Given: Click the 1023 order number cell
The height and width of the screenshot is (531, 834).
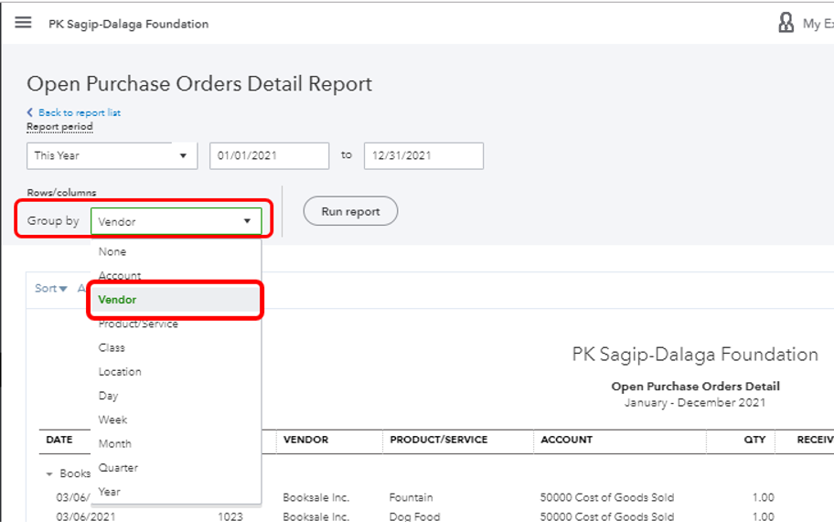Looking at the screenshot, I should pyautogui.click(x=230, y=516).
